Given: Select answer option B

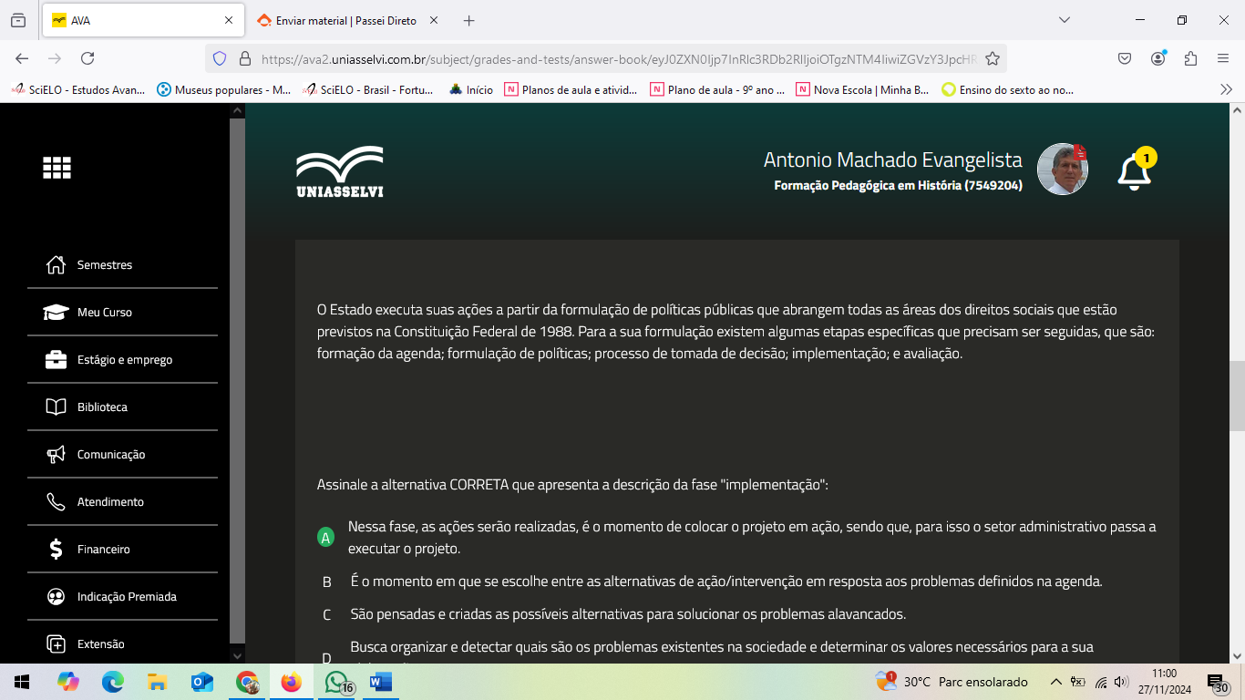Looking at the screenshot, I should [x=326, y=582].
